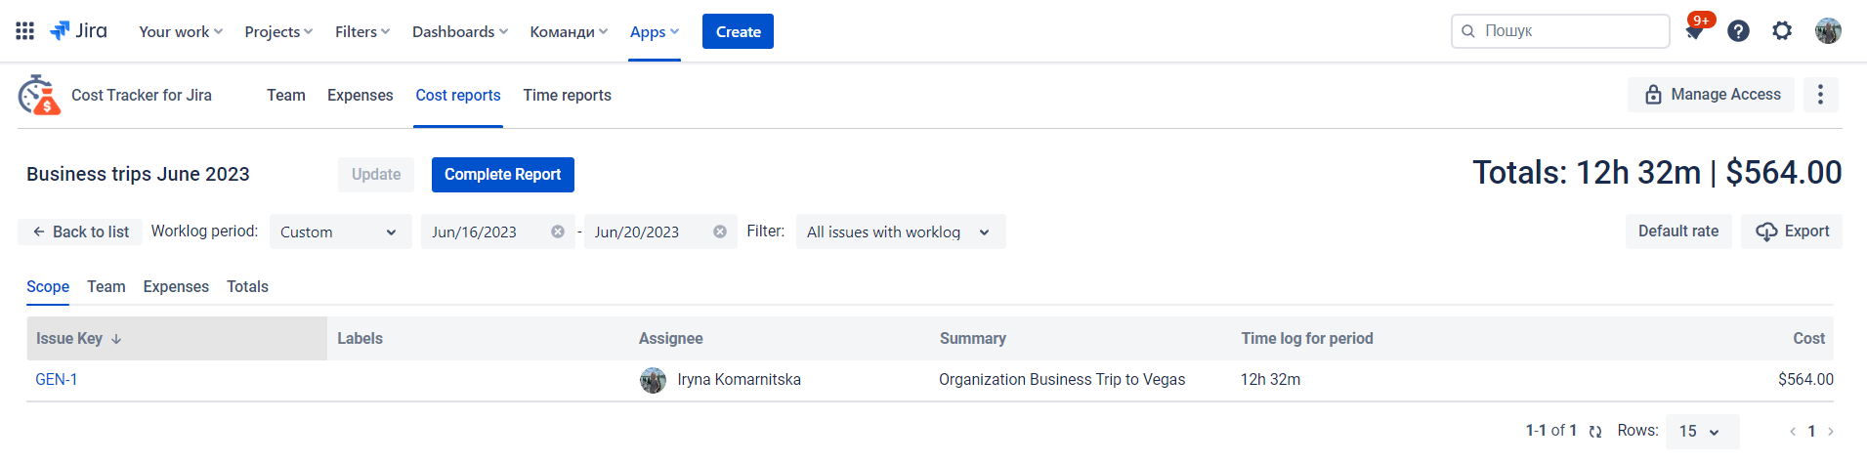Click the Complete Report button
The image size is (1867, 463).
coord(503,175)
